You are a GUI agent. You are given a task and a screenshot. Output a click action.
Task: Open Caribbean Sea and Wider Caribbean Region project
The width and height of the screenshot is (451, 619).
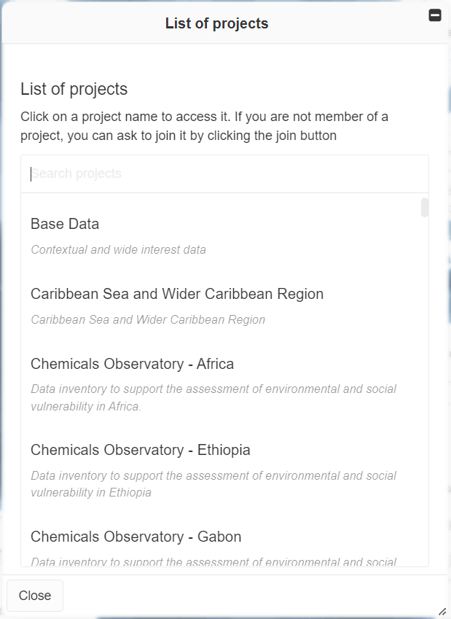click(x=177, y=294)
